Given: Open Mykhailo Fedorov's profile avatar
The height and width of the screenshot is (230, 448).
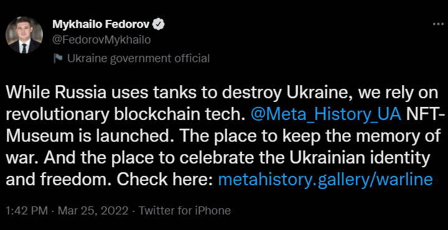Looking at the screenshot, I should pos(24,35).
